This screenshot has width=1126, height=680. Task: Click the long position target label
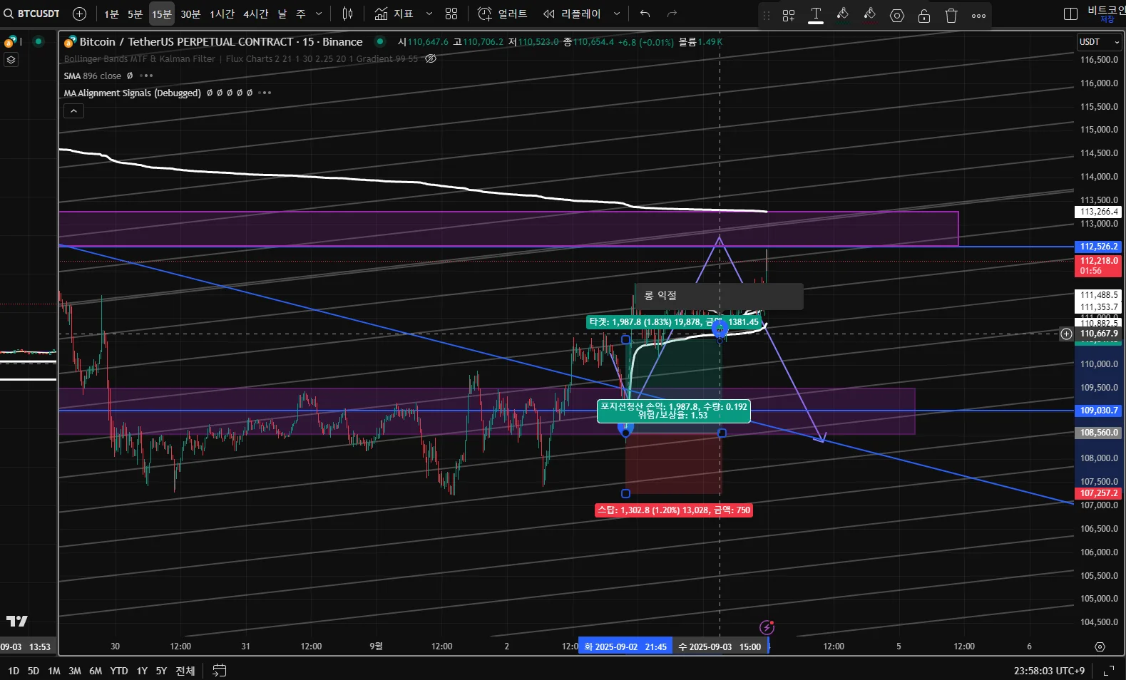click(x=674, y=322)
